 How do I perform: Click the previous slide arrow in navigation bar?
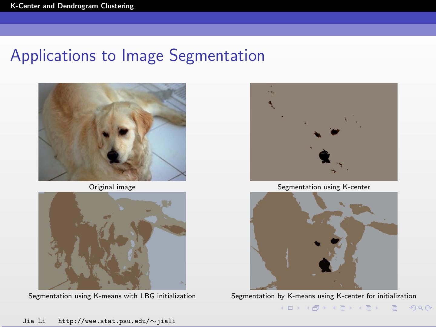282,308
